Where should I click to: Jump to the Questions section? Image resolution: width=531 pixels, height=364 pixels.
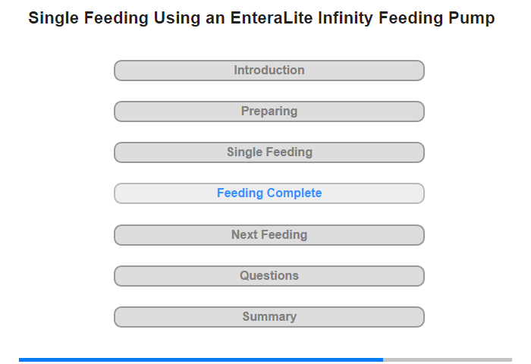(269, 276)
